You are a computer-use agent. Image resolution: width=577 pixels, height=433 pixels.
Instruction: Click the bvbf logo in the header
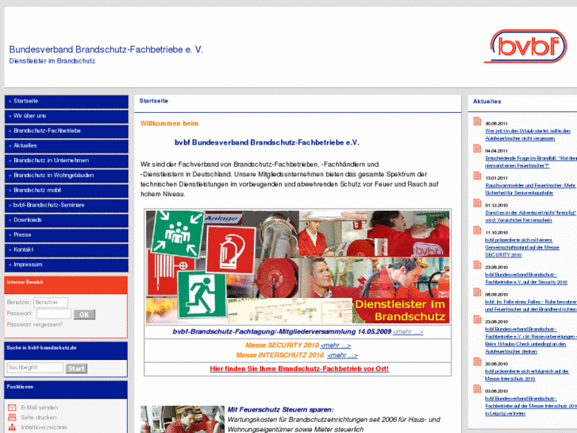pos(525,46)
